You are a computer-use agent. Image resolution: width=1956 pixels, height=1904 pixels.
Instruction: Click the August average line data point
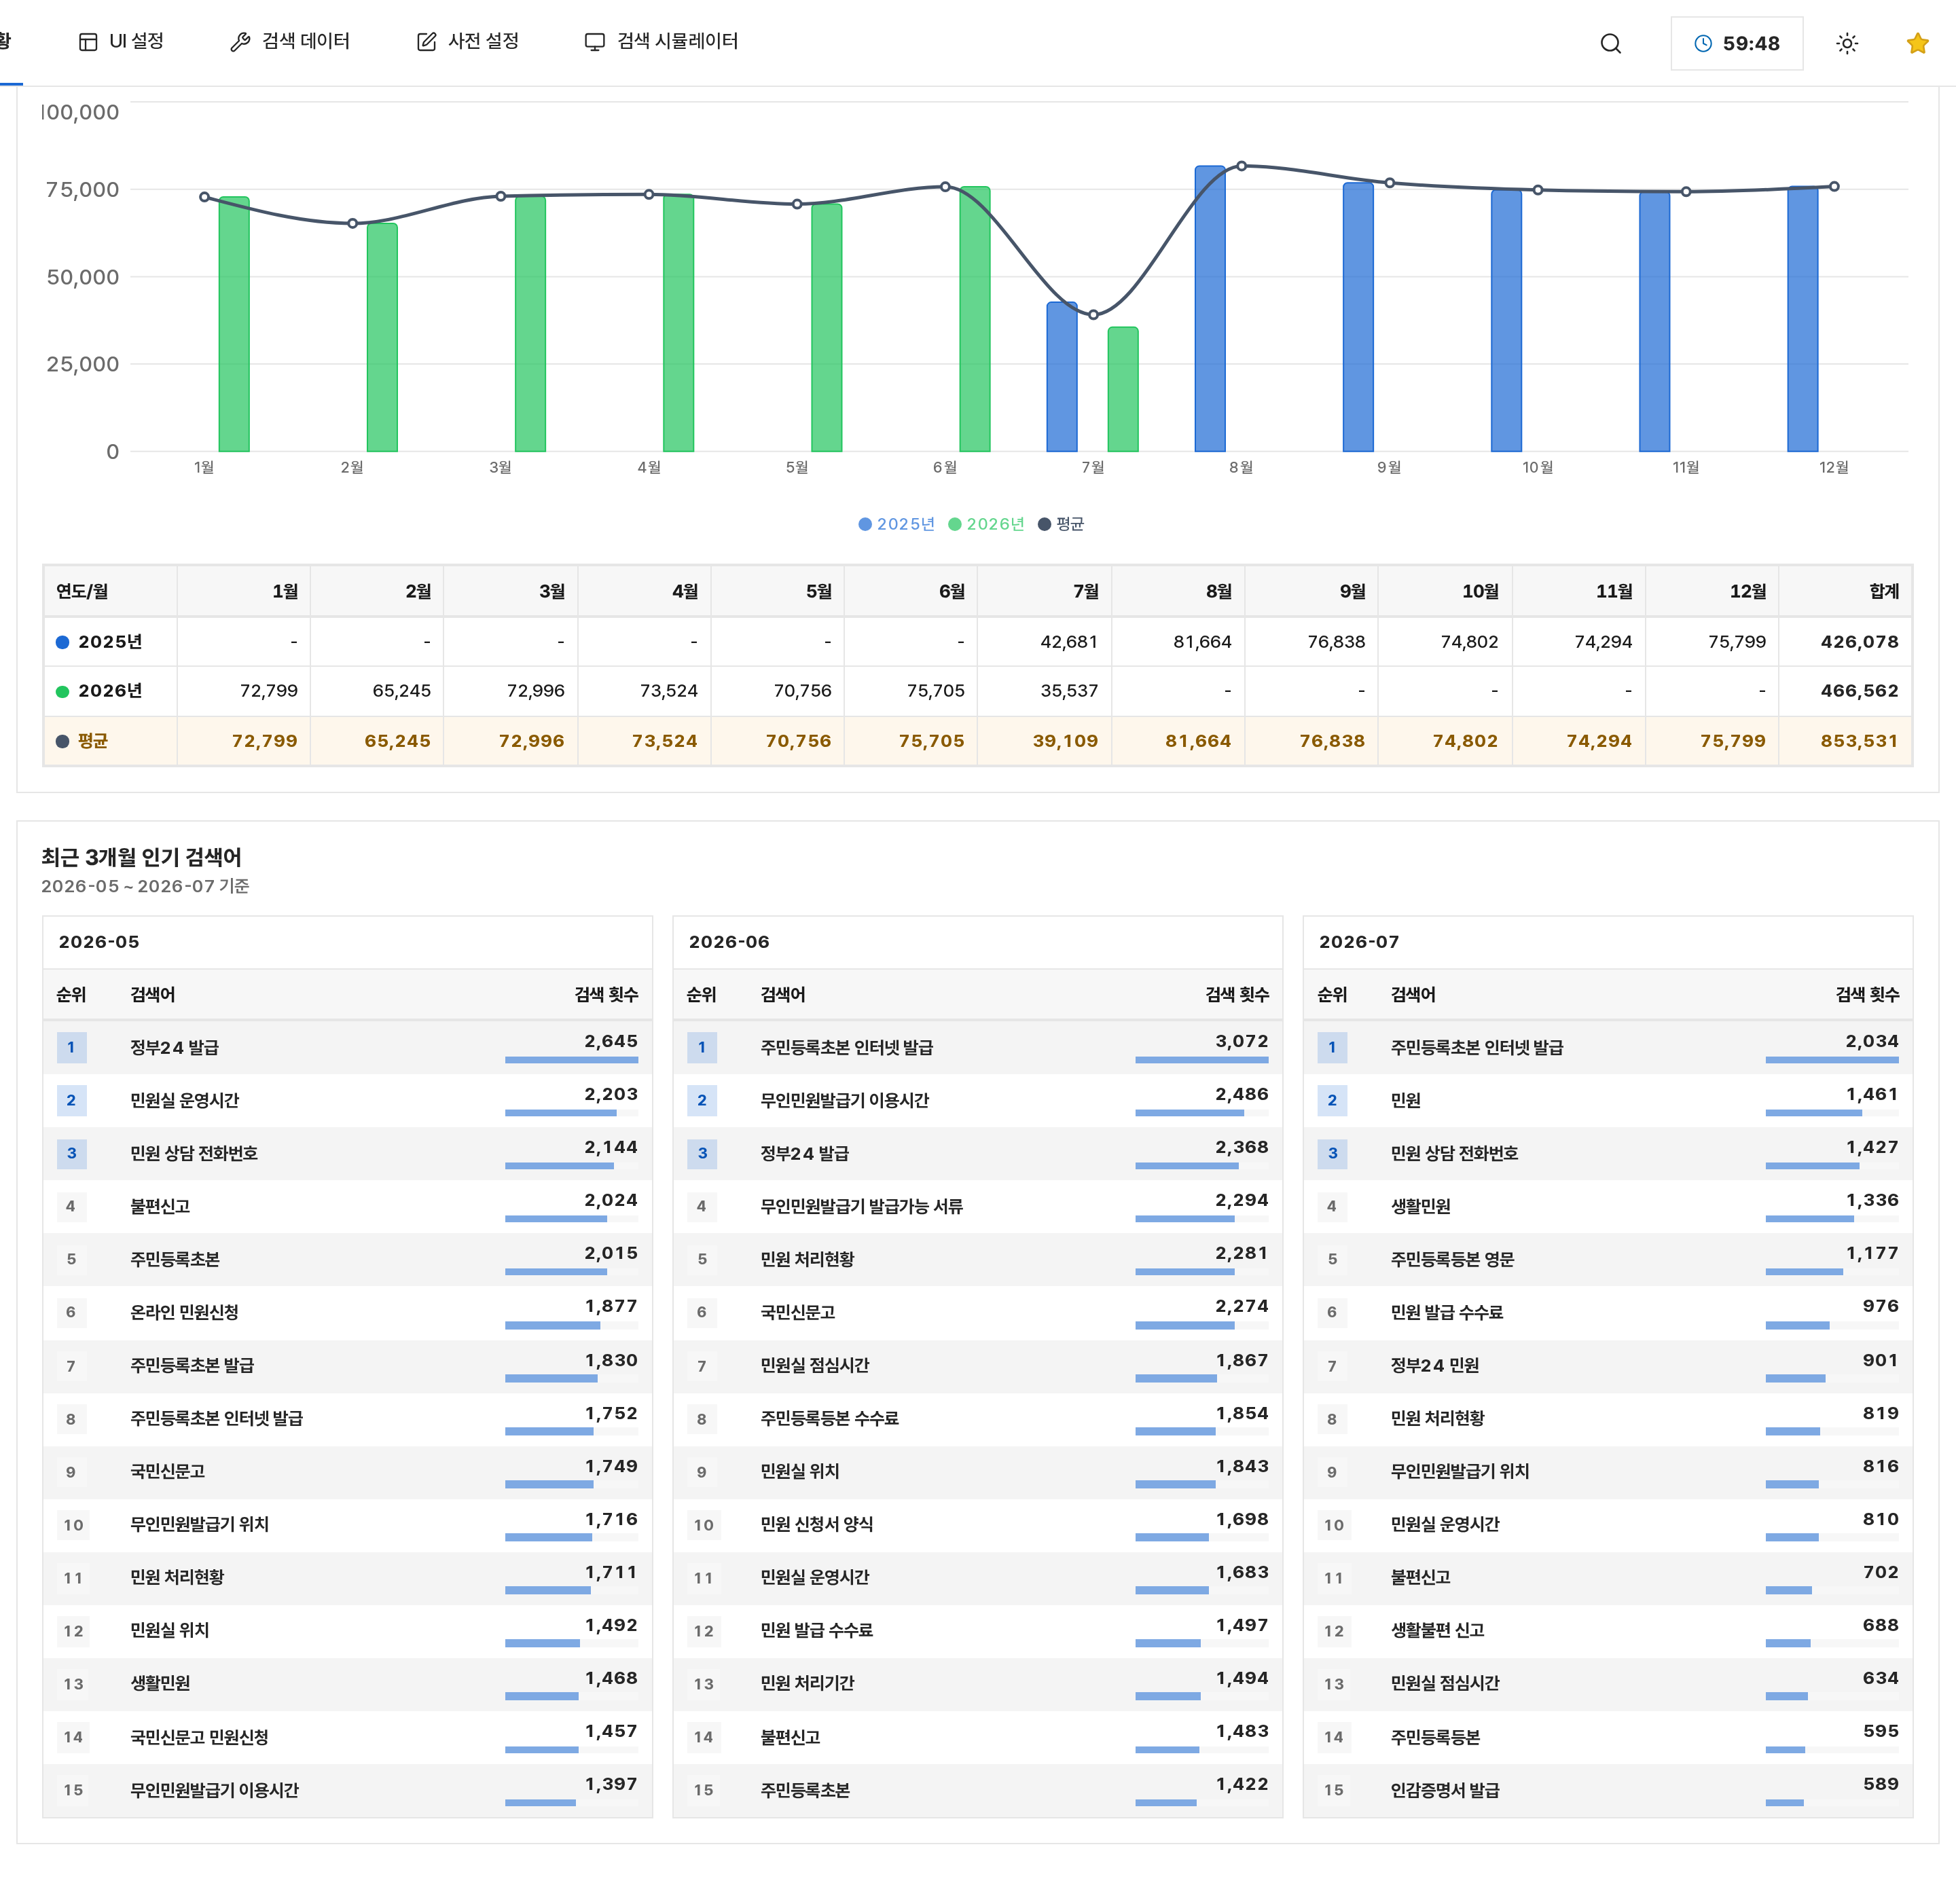point(1241,166)
